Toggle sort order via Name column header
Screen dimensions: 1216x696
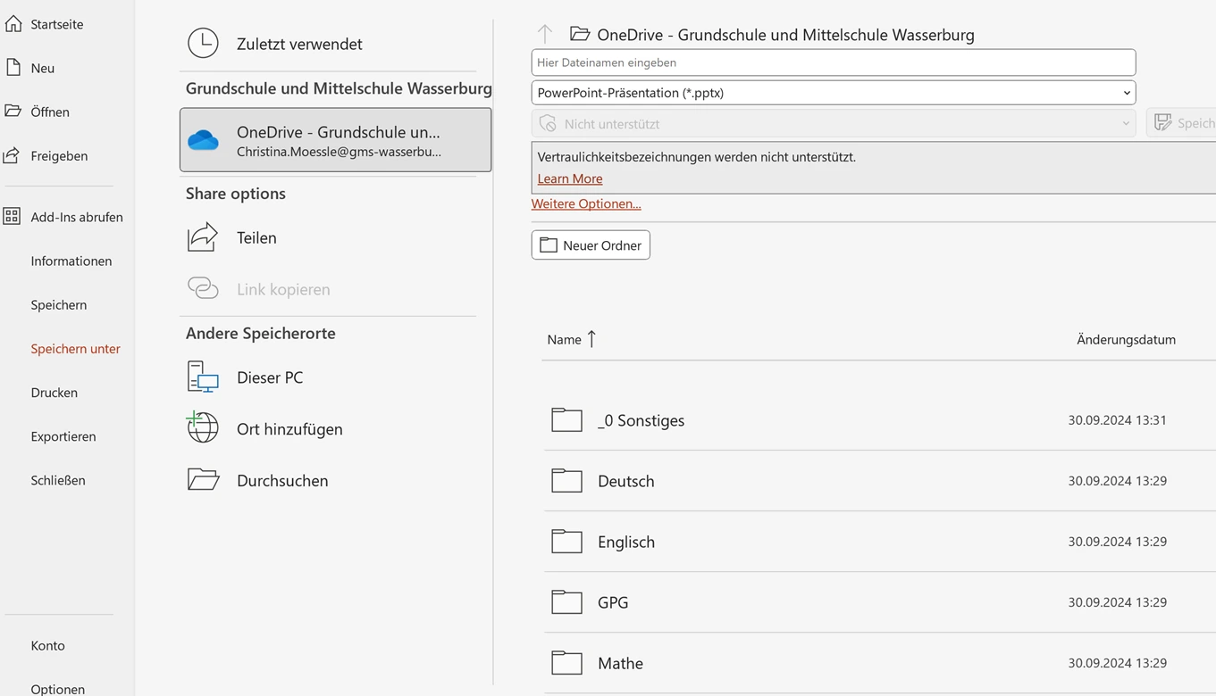click(x=565, y=339)
